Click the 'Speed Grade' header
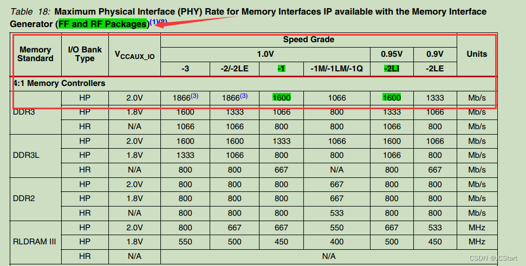Image resolution: width=526 pixels, height=266 pixels. tap(309, 39)
